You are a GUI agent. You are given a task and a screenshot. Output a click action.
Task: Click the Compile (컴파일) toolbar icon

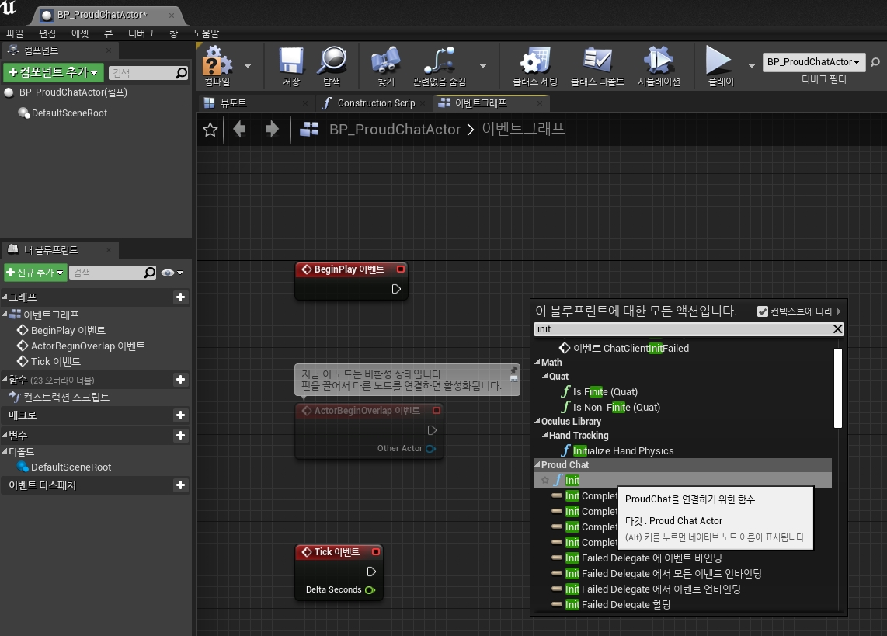[x=217, y=61]
